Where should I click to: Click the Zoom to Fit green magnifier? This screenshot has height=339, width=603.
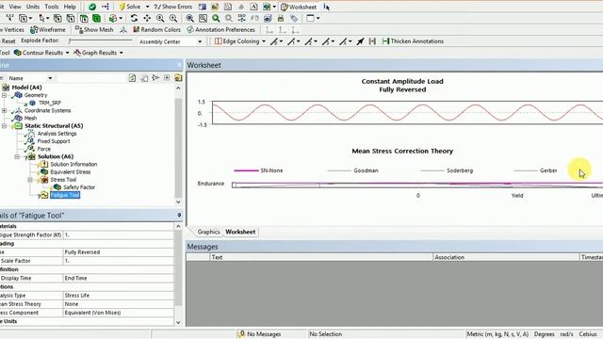[x=216, y=18]
